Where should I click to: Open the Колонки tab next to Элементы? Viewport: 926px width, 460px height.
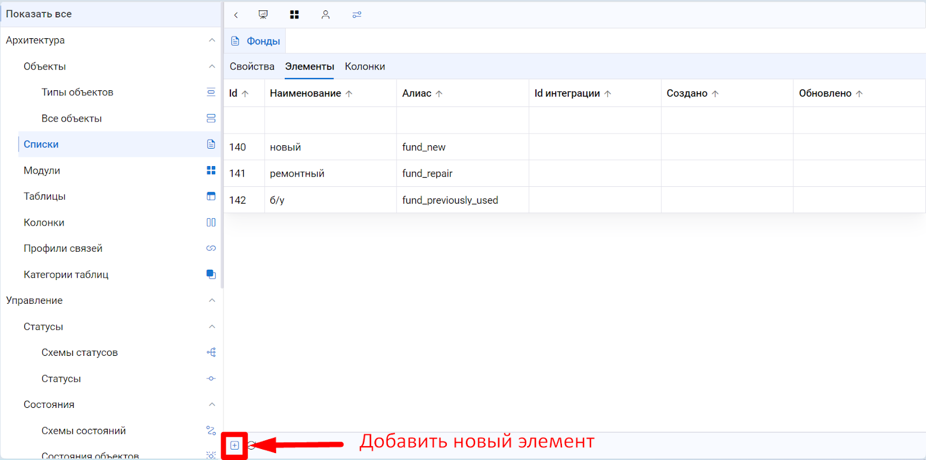tap(365, 67)
